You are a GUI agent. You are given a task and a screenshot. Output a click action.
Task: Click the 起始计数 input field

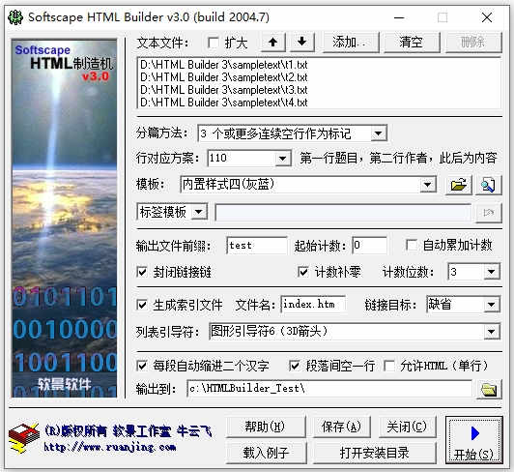[369, 246]
